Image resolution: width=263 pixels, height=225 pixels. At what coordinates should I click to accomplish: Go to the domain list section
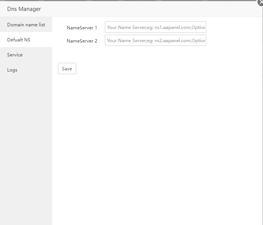[26, 25]
